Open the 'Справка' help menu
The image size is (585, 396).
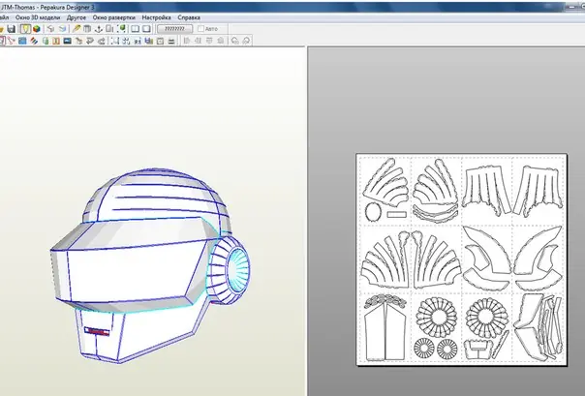tap(189, 17)
